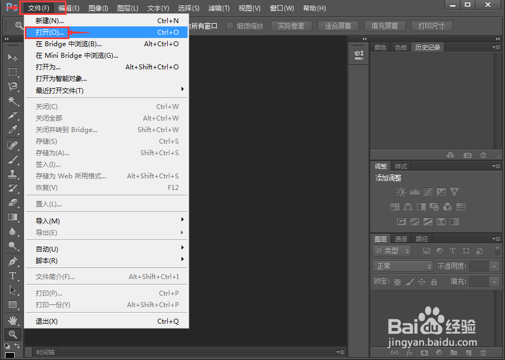Open the 类型 layer filter dropdown
This screenshot has width=505, height=360.
[x=392, y=251]
